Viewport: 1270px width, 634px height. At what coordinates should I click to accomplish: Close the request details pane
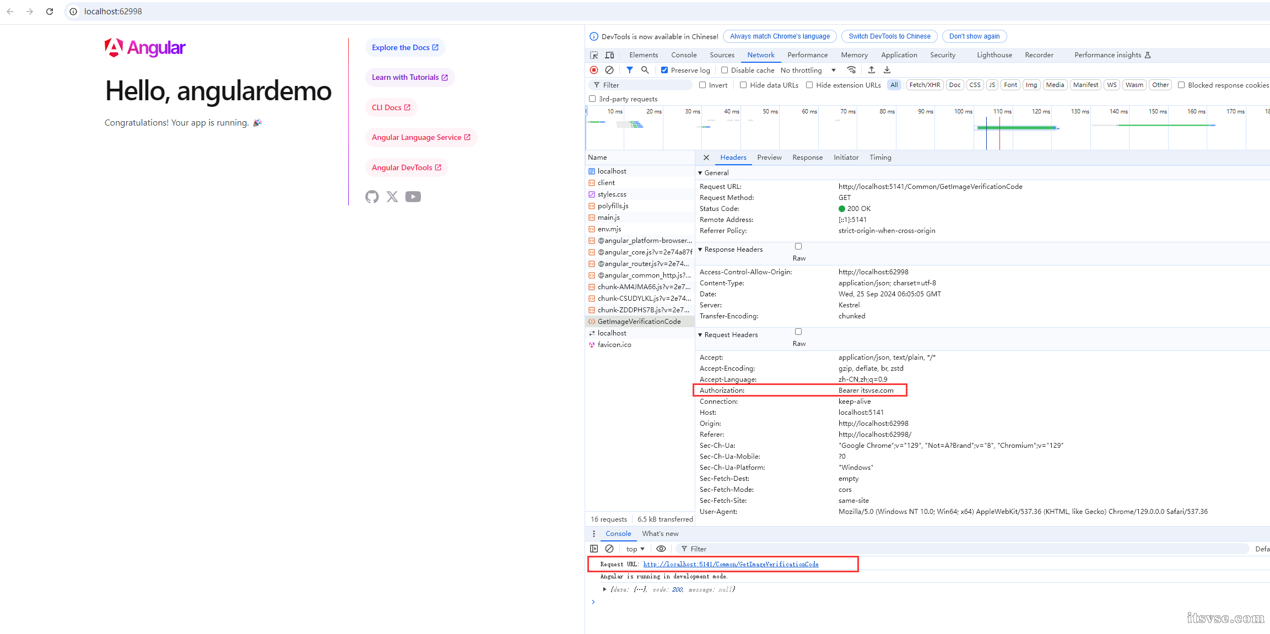click(706, 158)
